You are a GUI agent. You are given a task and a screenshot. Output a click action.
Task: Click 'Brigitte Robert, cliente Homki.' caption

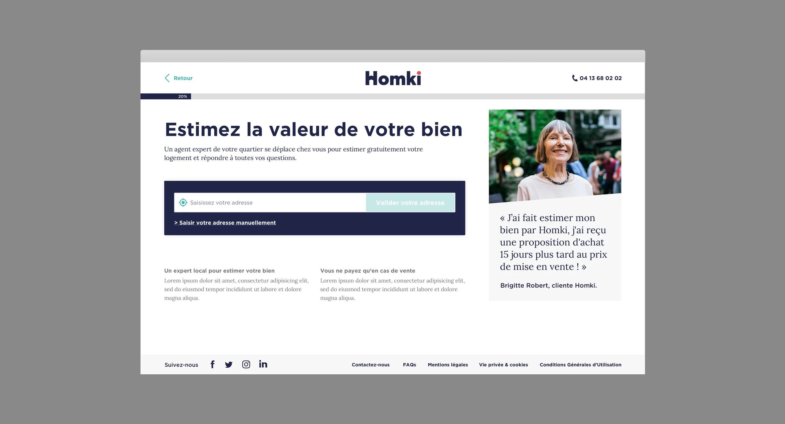click(549, 285)
